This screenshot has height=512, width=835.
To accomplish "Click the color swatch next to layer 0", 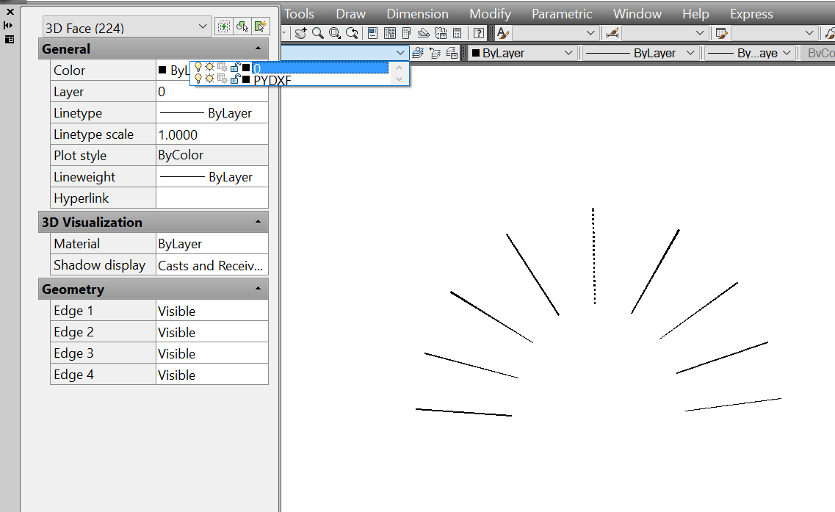I will (x=247, y=68).
